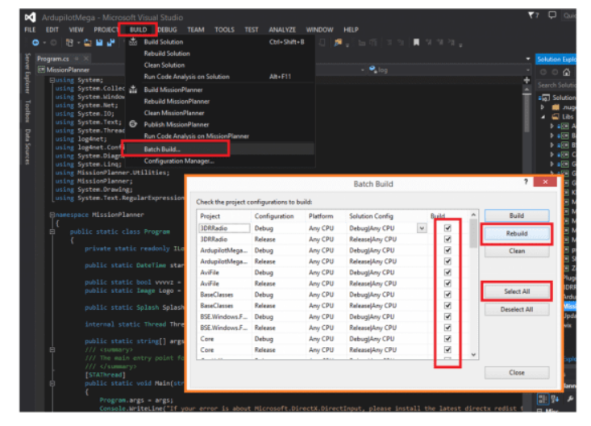Click the Clean button in Batch Build dialog
This screenshot has height=426, width=591.
pos(516,251)
